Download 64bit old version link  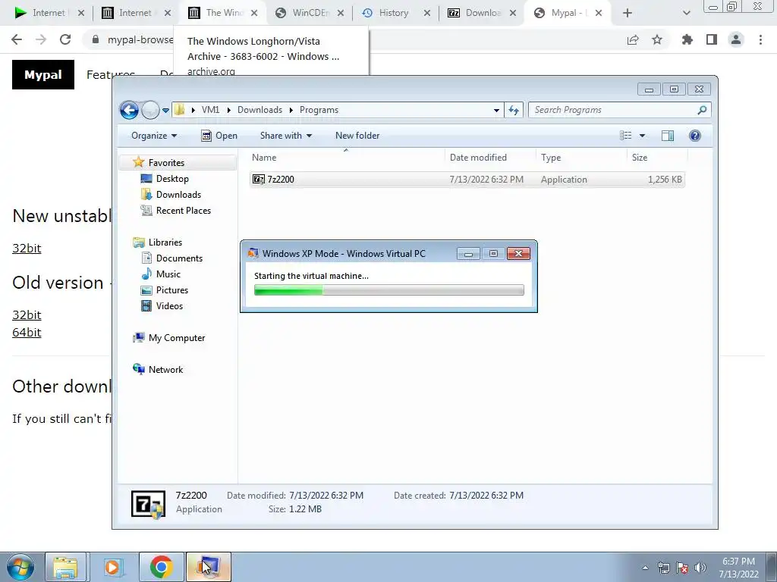click(x=27, y=332)
